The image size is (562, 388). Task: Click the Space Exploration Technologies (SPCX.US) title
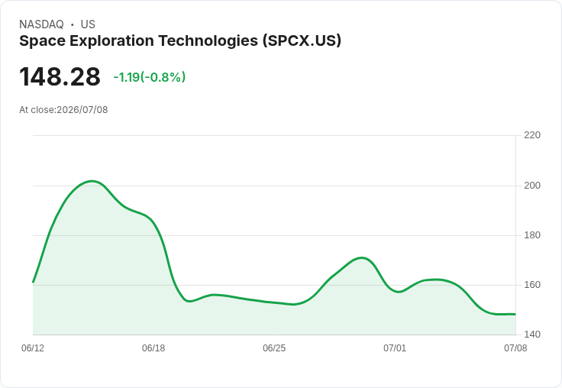point(180,41)
